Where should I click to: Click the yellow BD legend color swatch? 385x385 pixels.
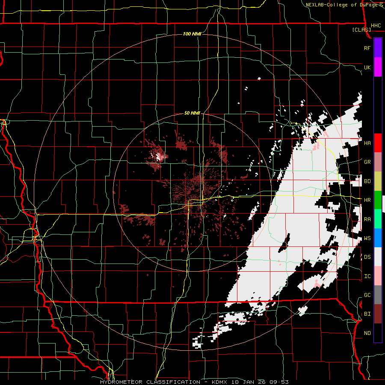378,181
